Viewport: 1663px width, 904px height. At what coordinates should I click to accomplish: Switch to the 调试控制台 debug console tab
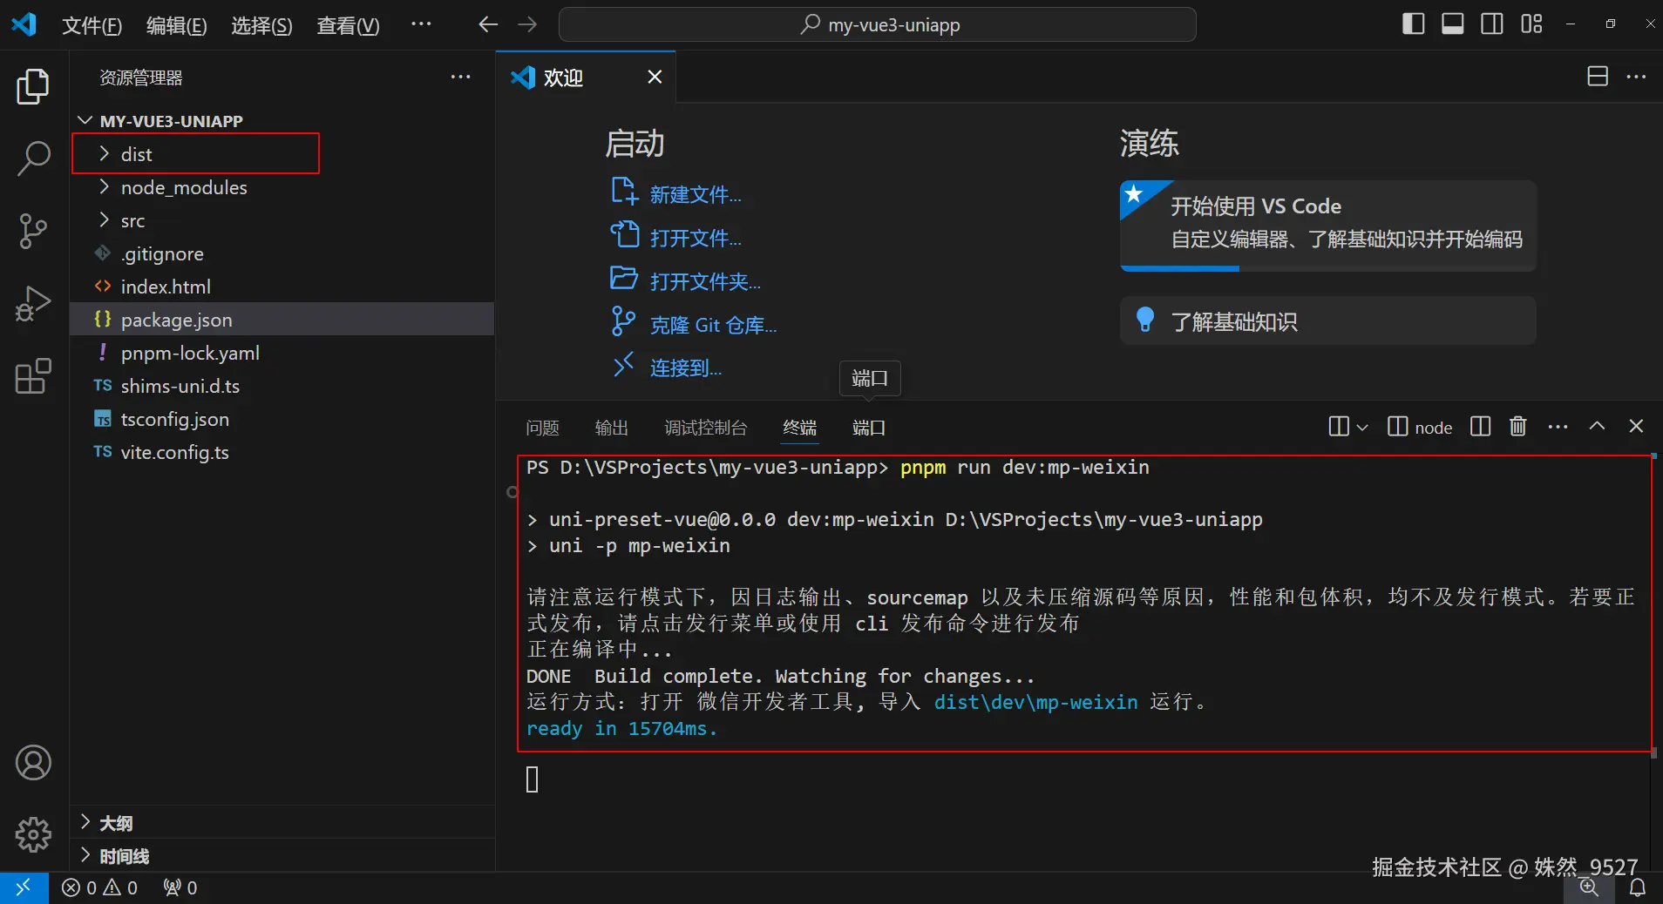705,428
